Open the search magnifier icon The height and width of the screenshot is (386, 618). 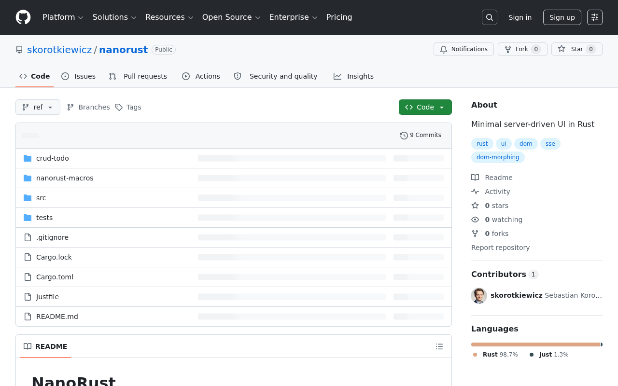click(x=490, y=17)
